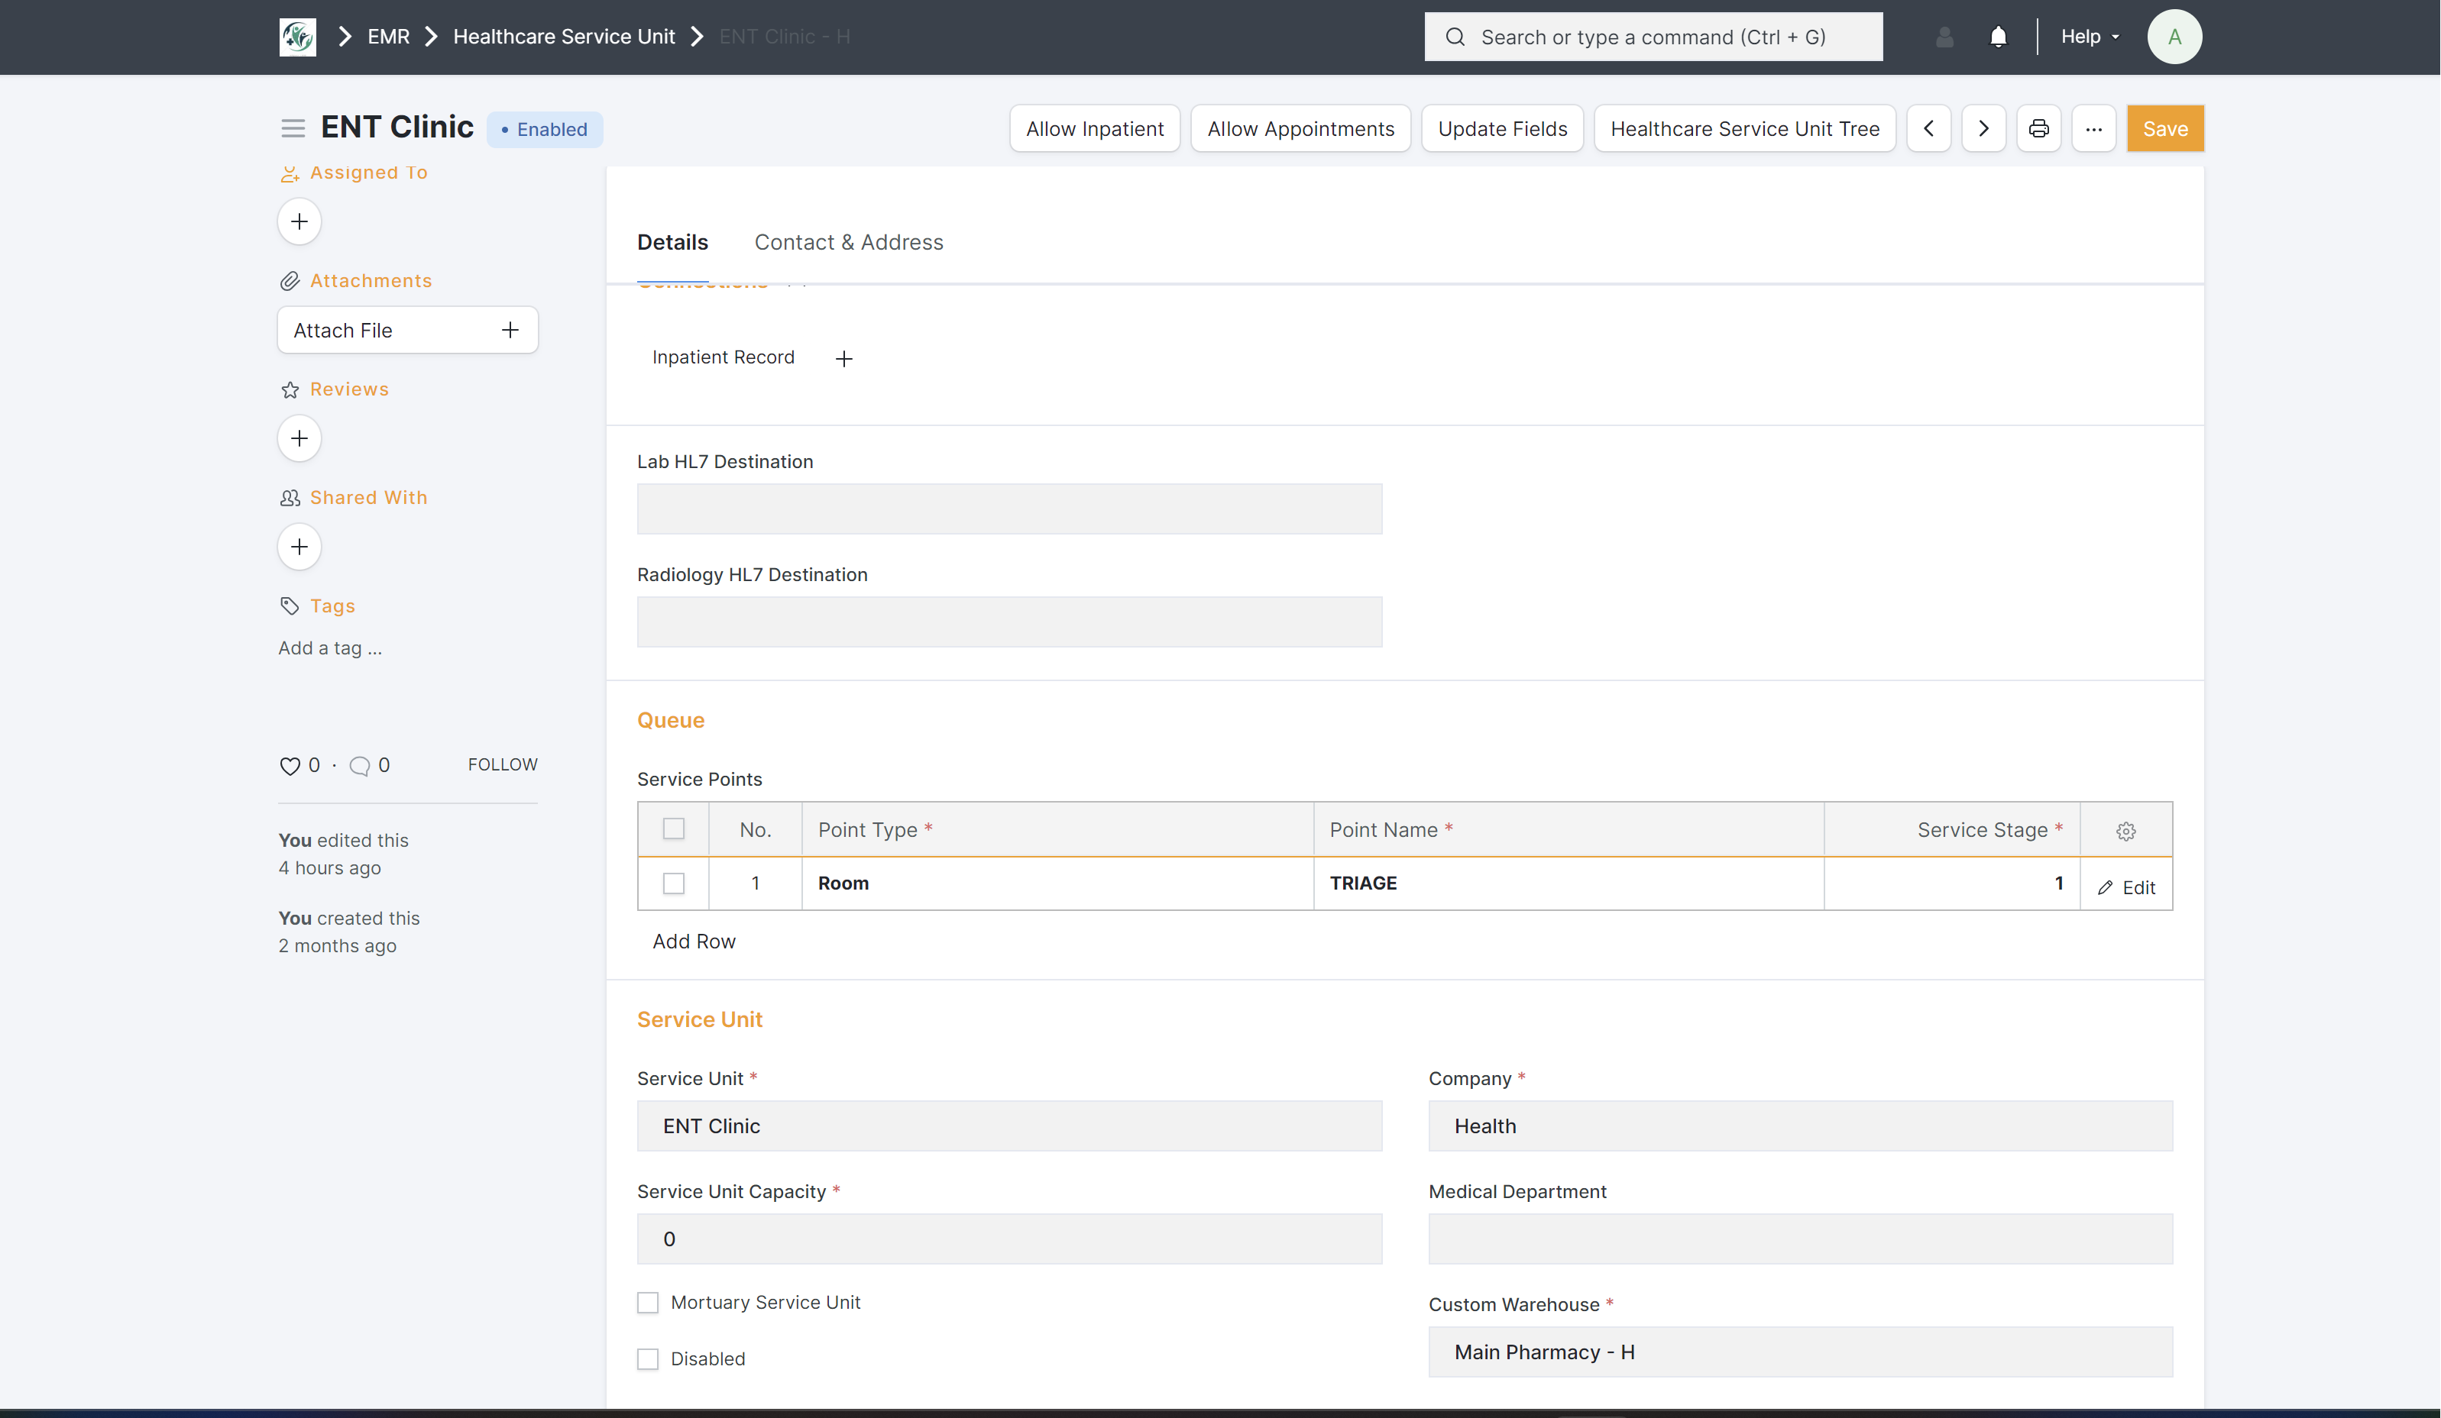Switch to Details tab

click(672, 242)
